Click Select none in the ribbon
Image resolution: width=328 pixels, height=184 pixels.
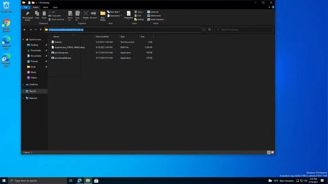click(154, 16)
